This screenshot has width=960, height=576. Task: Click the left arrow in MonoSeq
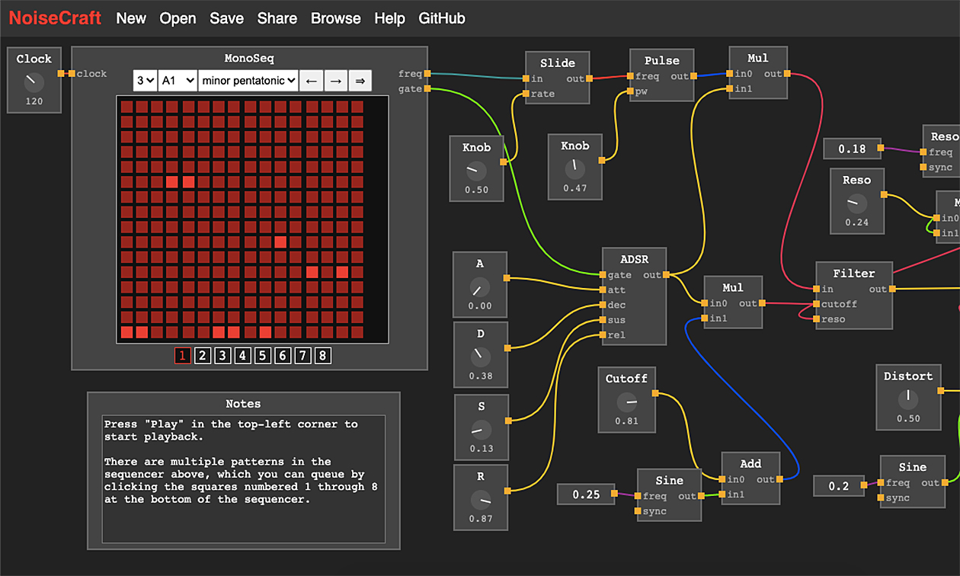(311, 81)
